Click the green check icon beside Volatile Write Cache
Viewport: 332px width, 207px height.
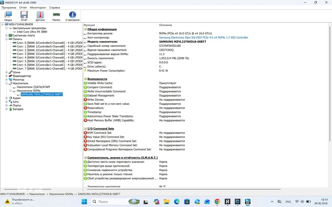point(85,83)
